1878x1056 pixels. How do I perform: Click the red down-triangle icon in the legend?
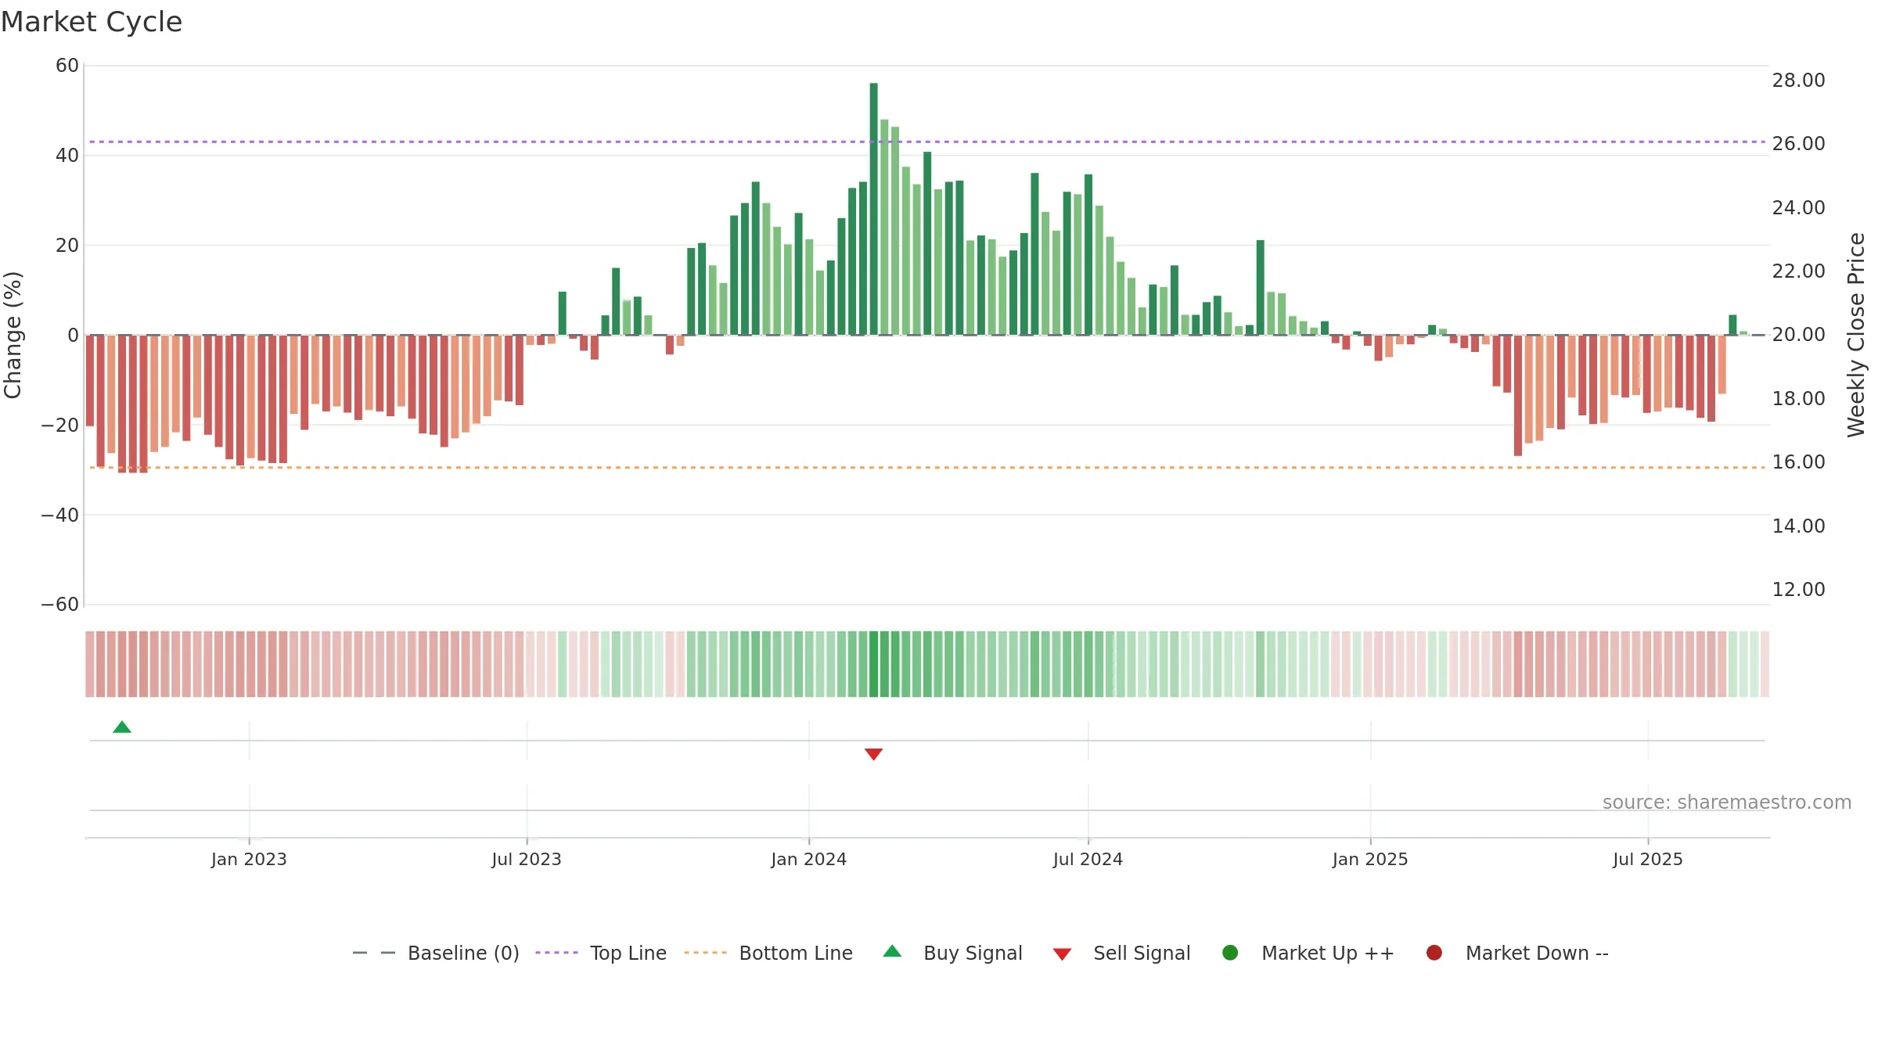(x=1062, y=954)
